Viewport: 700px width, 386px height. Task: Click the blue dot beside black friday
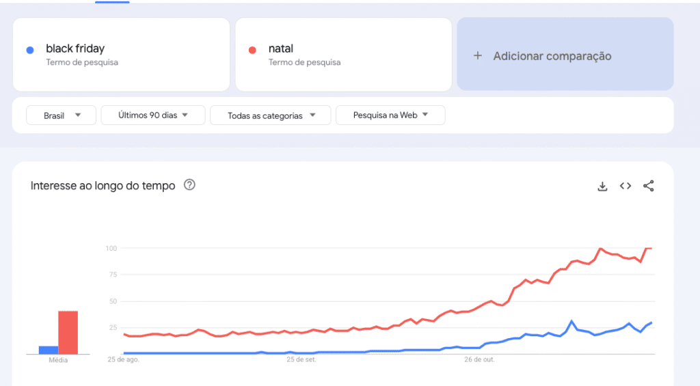pyautogui.click(x=29, y=50)
